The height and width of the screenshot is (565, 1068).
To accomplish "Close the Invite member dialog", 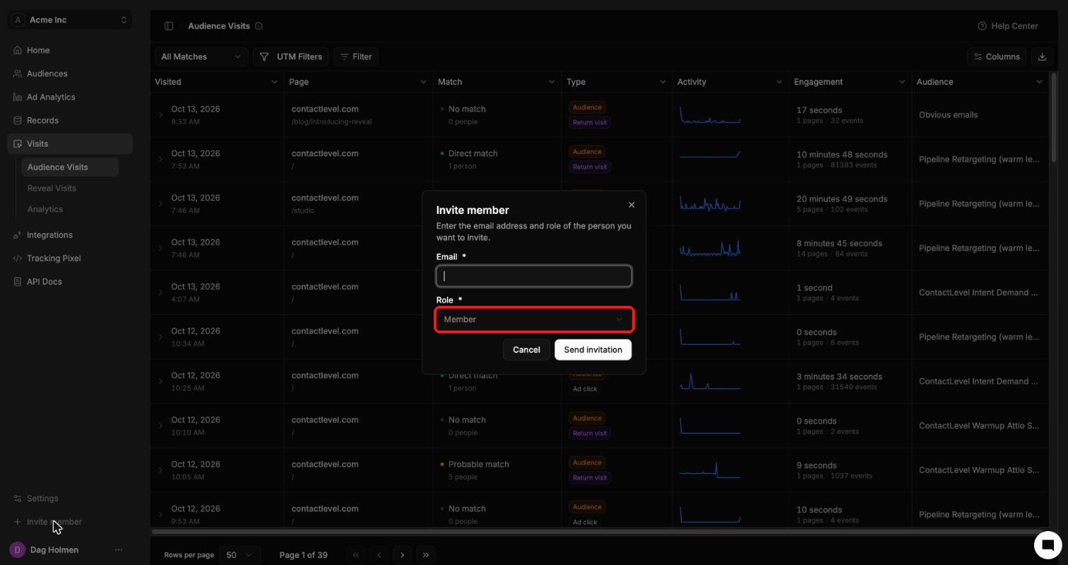I will (631, 205).
